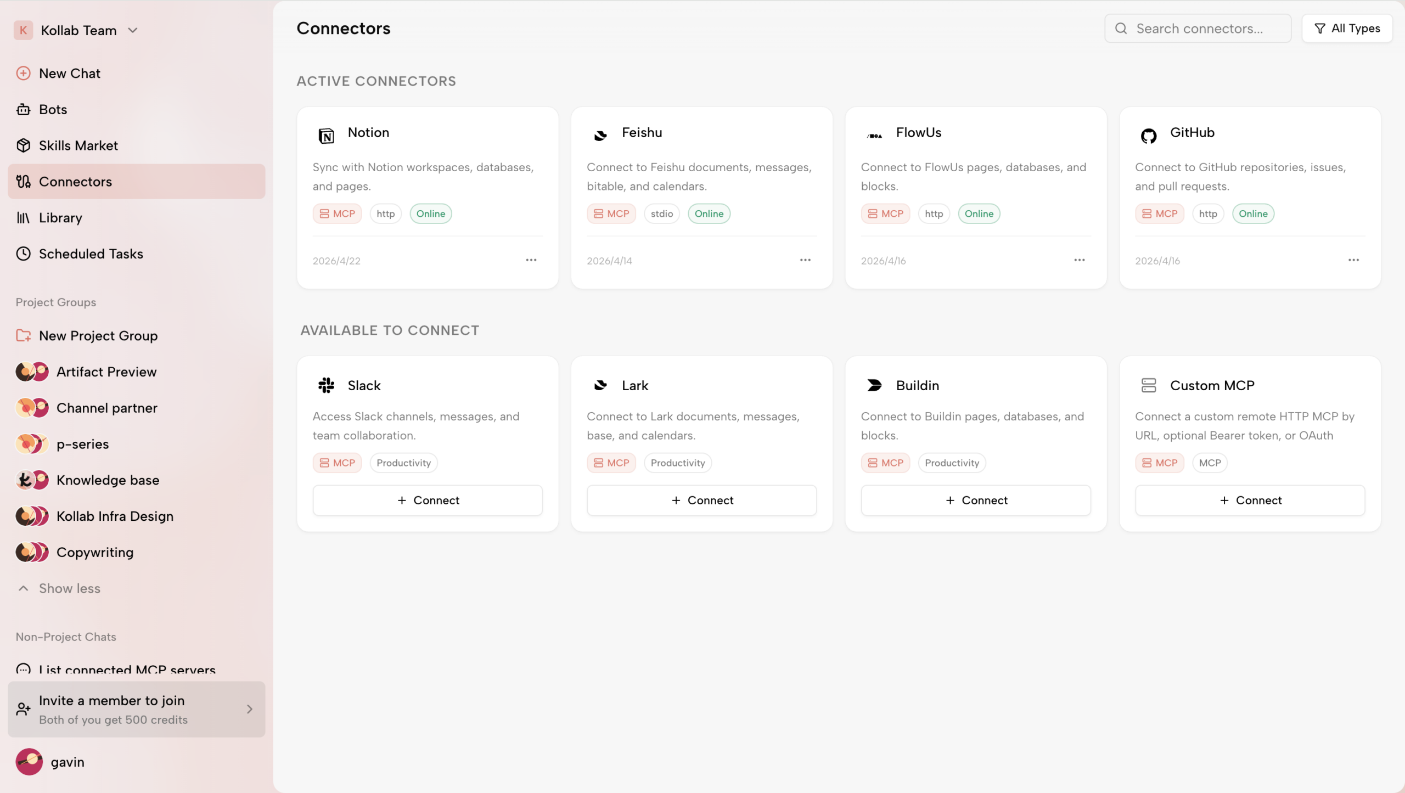The image size is (1405, 793).
Task: Click the Knowledge base group avatars
Action: pyautogui.click(x=32, y=480)
